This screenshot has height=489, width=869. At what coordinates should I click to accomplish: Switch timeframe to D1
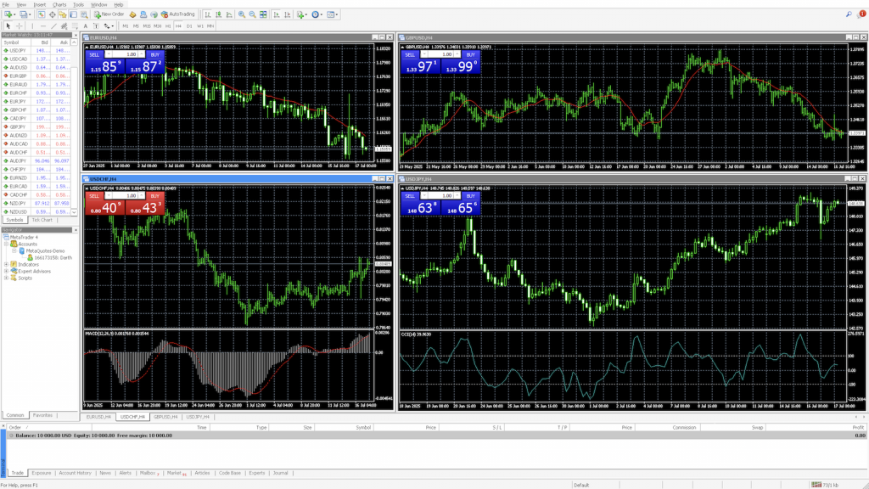[x=189, y=26]
